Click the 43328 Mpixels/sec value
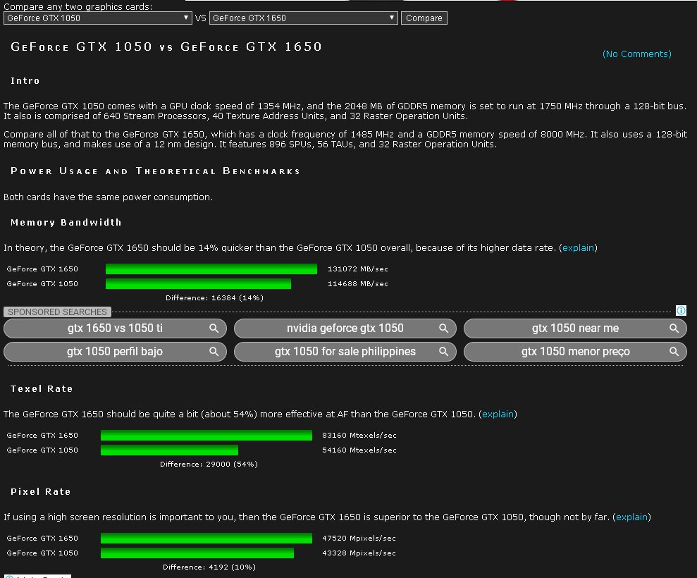Screen dimensions: 697x578 coord(359,553)
